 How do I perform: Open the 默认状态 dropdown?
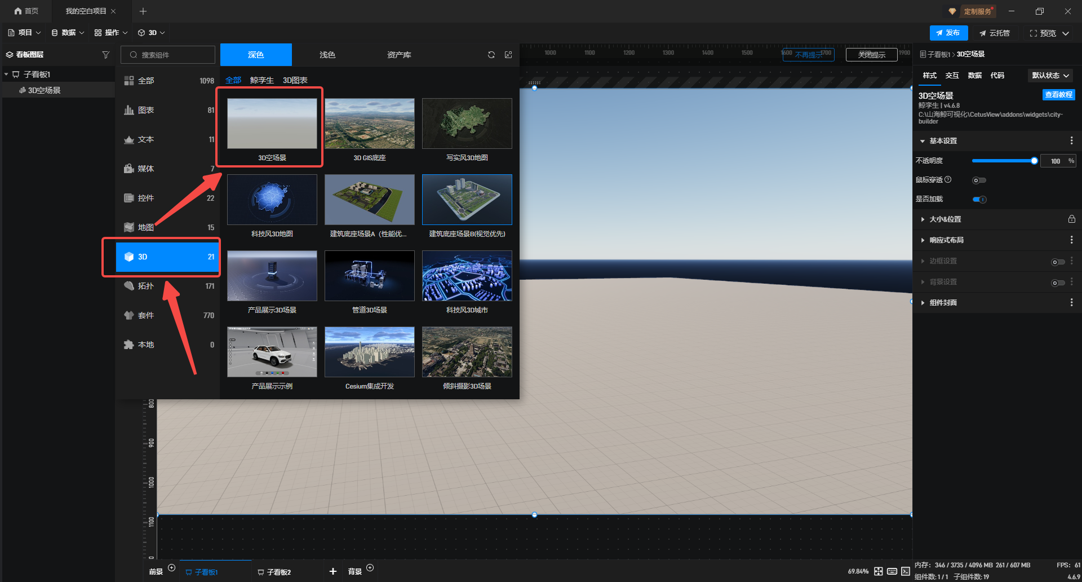[1050, 76]
